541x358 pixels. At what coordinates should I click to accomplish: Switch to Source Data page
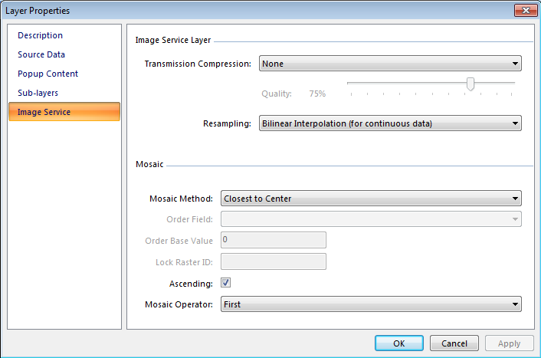click(41, 54)
